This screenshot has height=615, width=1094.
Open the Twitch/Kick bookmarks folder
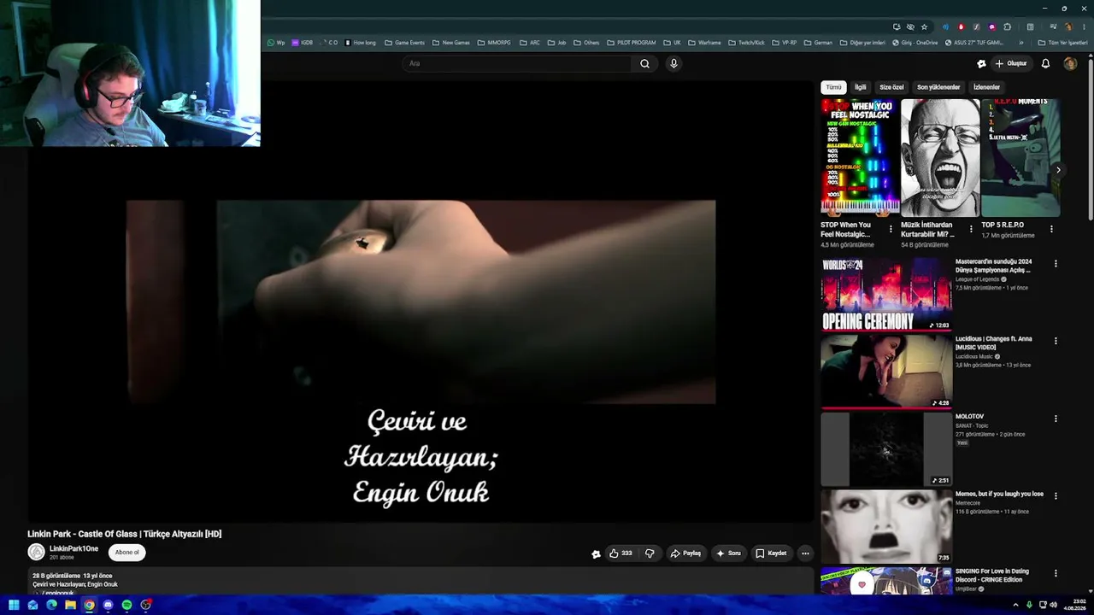[746, 43]
